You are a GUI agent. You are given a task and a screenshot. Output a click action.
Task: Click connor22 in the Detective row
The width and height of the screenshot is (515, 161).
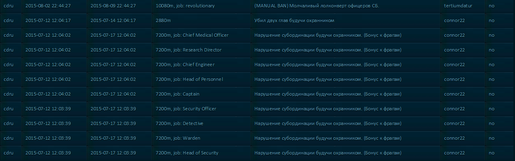454,123
